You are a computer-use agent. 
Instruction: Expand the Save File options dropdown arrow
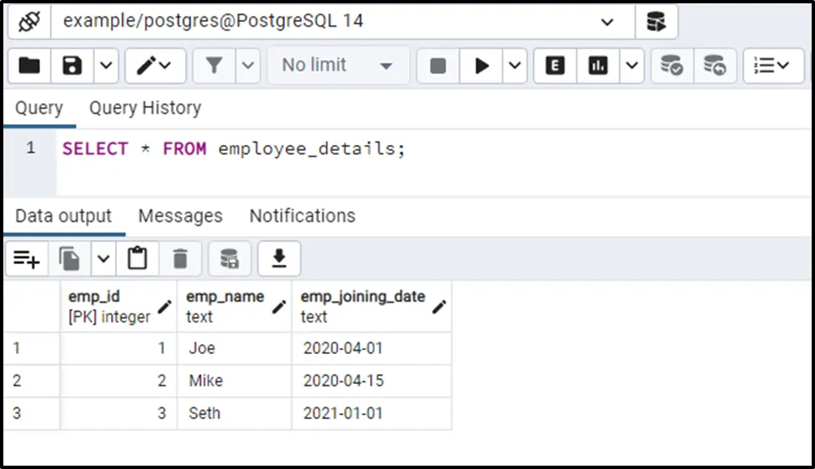(x=105, y=66)
